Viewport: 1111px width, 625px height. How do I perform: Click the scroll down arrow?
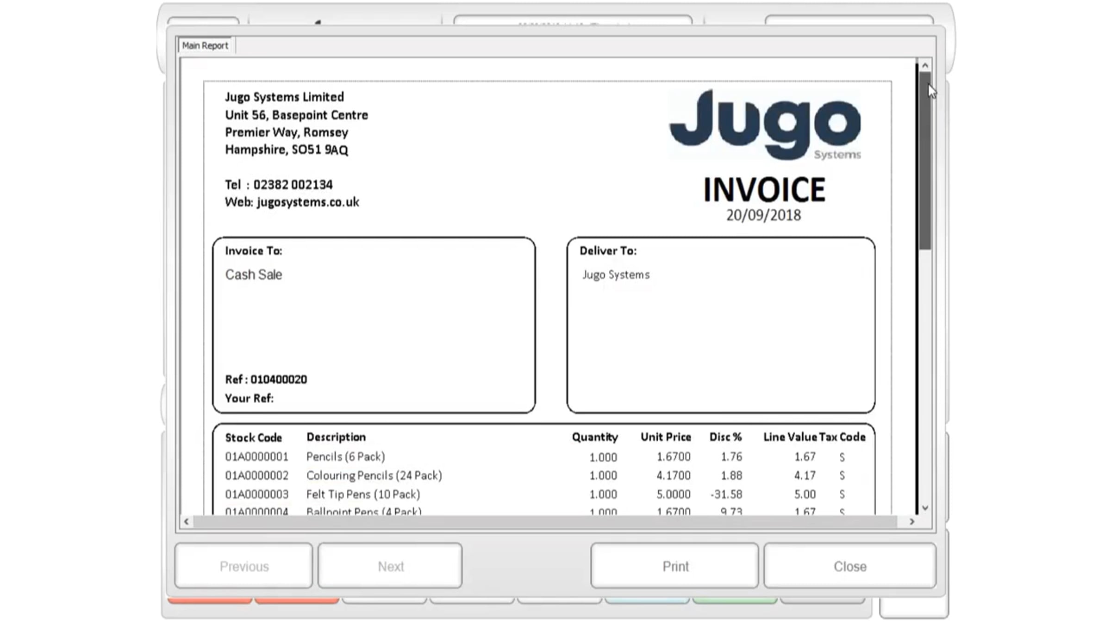click(925, 508)
